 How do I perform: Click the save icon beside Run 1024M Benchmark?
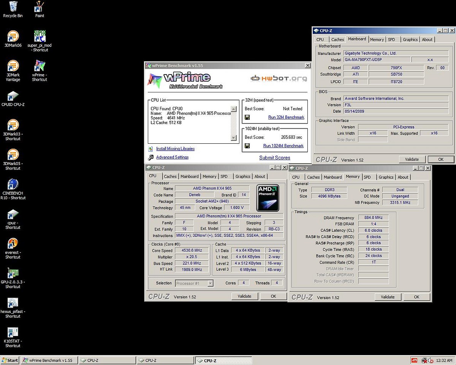247,146
